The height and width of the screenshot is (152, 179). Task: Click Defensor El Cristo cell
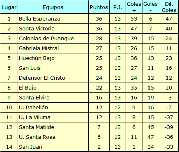pos(53,78)
